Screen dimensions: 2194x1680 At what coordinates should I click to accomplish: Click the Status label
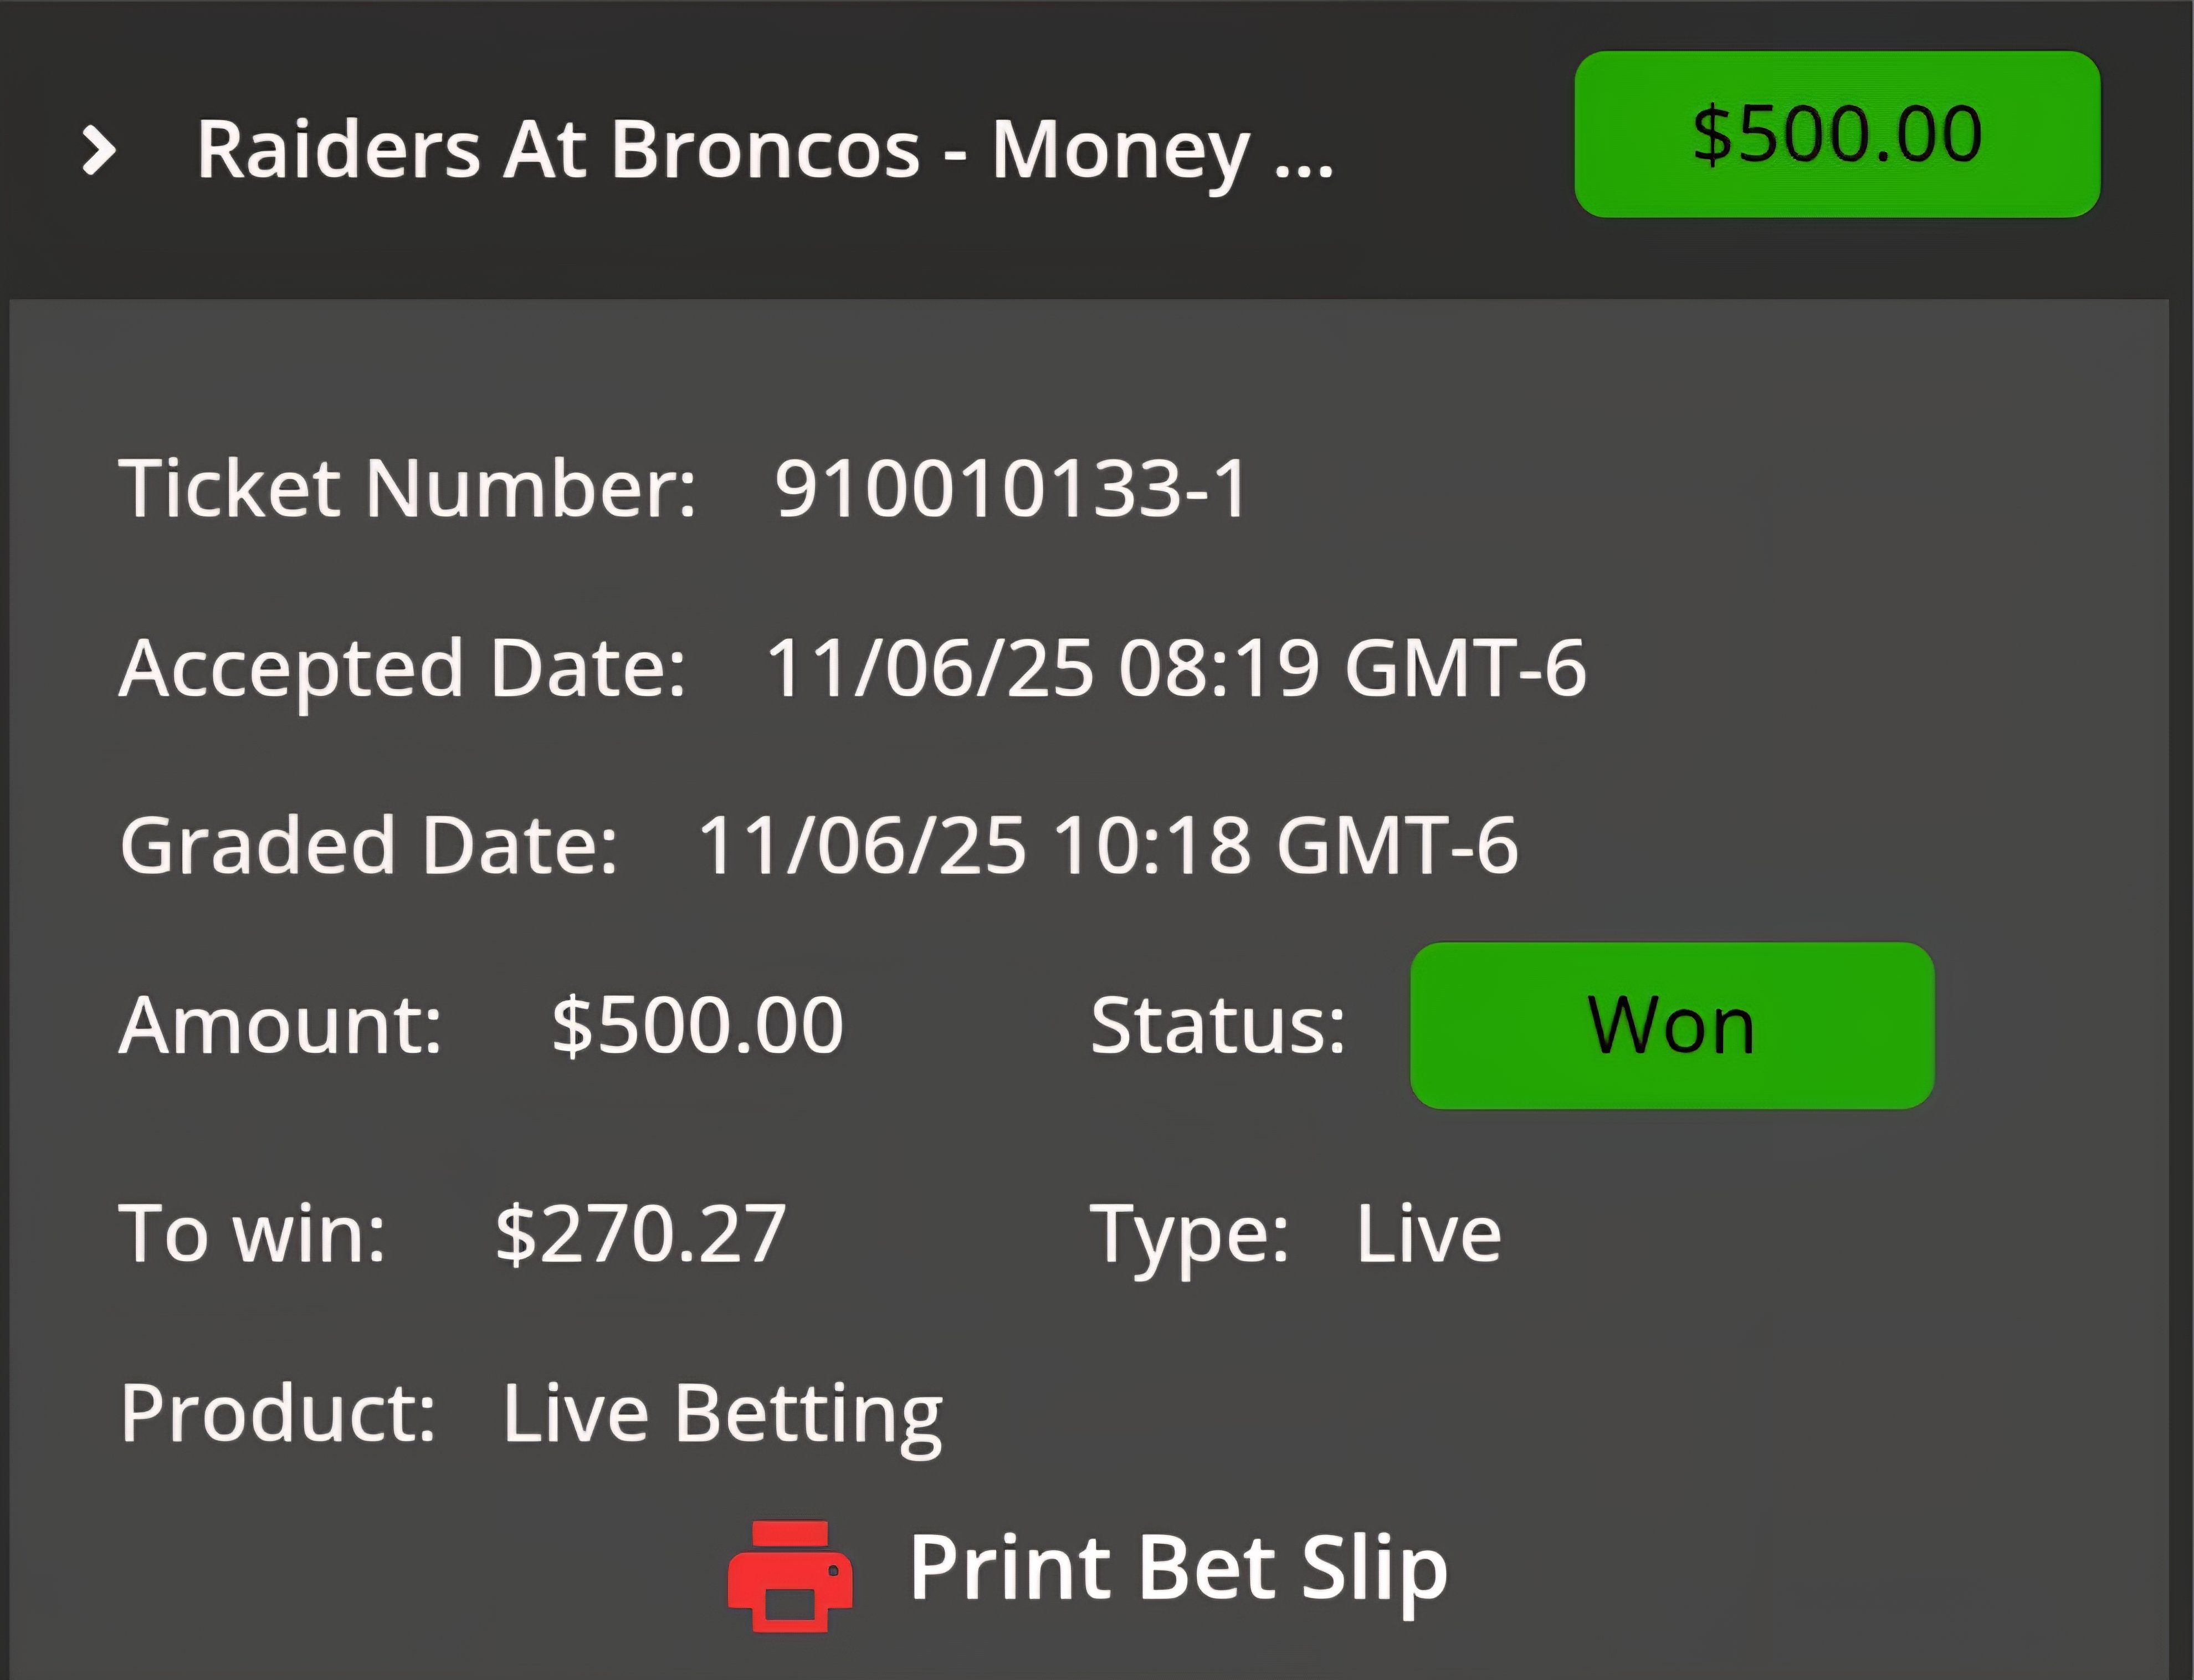coord(1217,1026)
